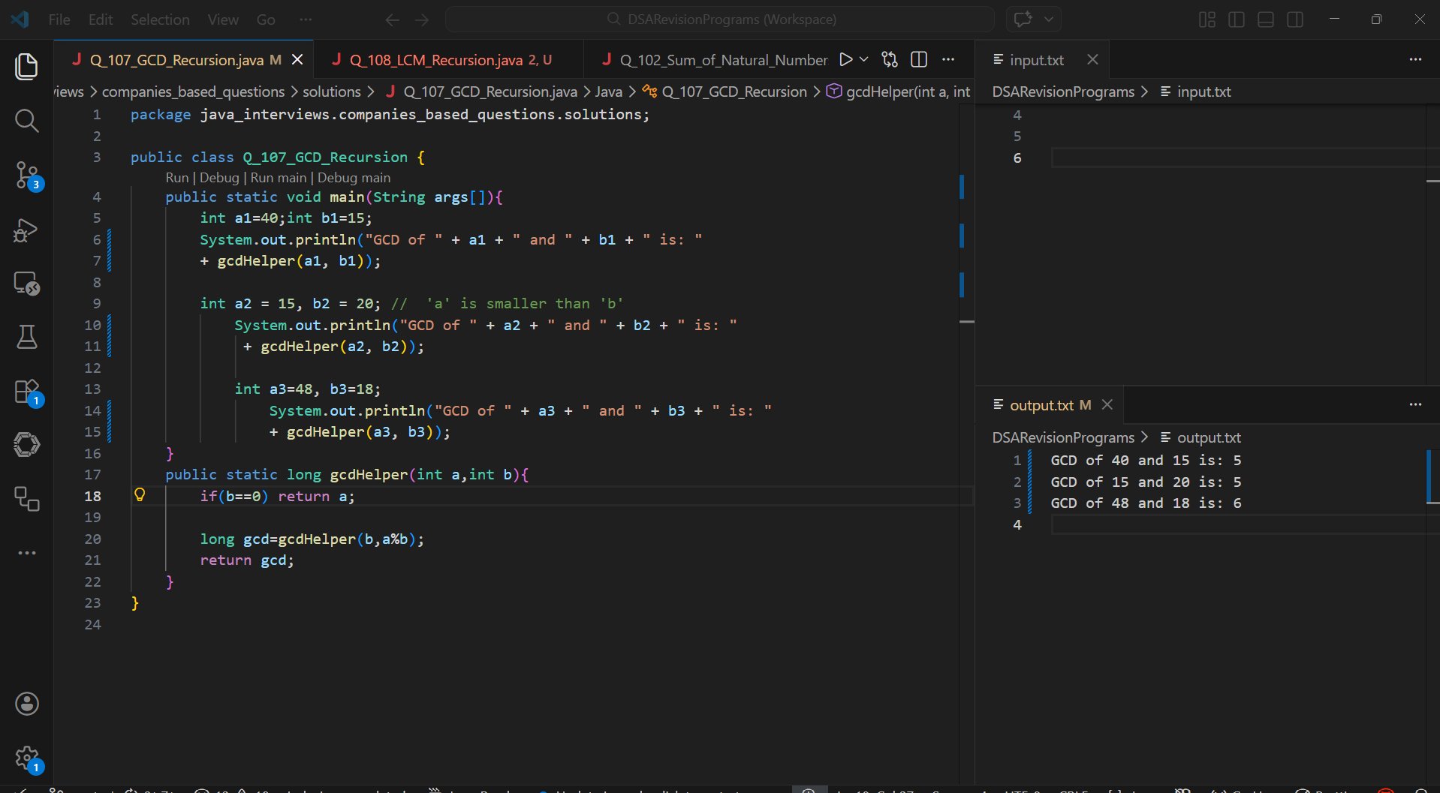Click the workspace search command center
The image size is (1440, 793).
tap(719, 20)
